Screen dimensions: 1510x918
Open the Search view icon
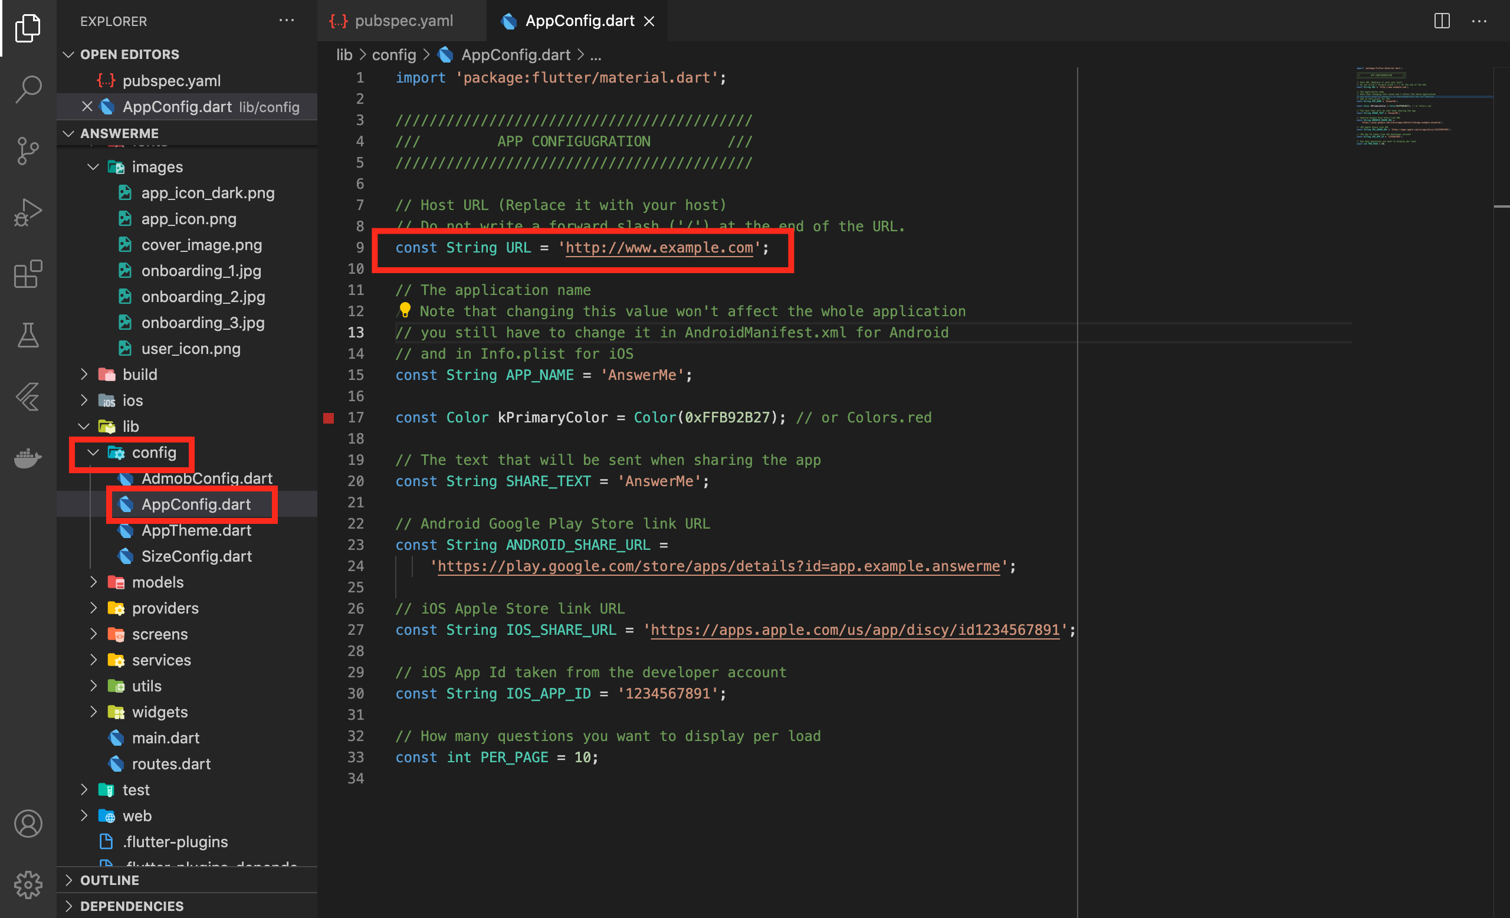tap(28, 90)
